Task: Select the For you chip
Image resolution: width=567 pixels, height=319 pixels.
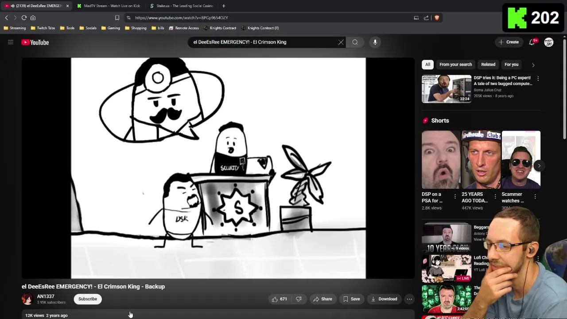Action: click(511, 64)
